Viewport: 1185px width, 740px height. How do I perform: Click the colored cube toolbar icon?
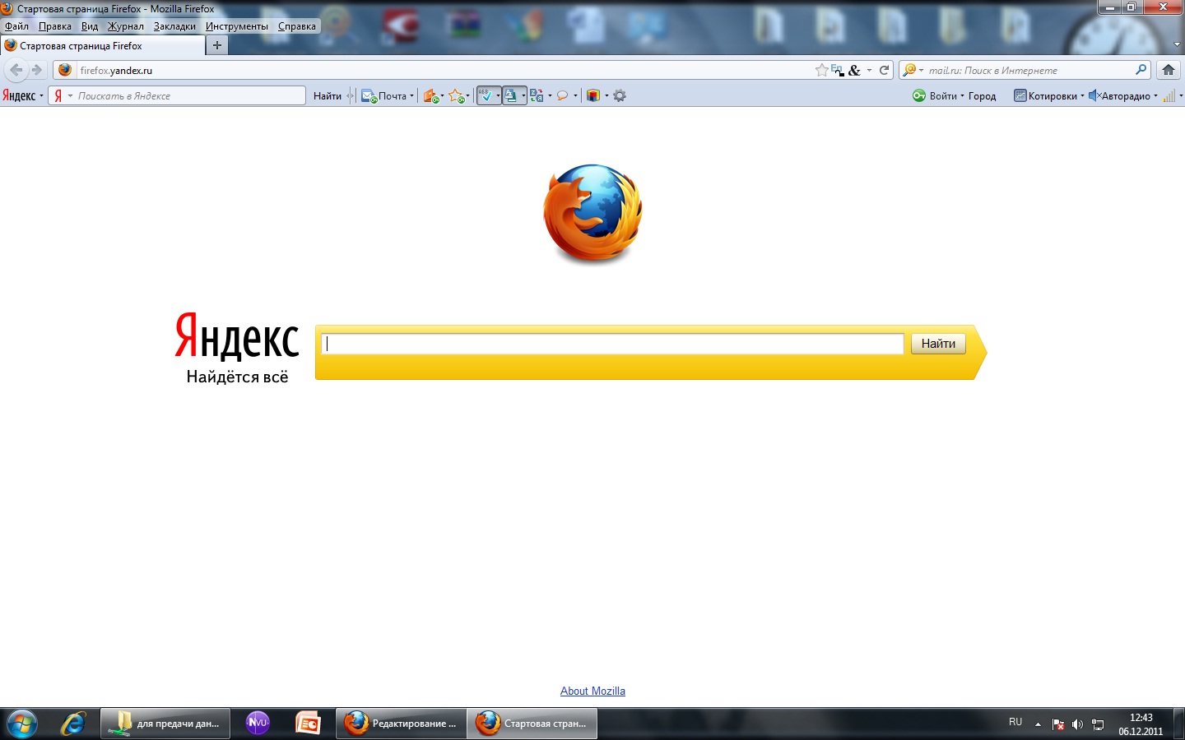pos(593,95)
